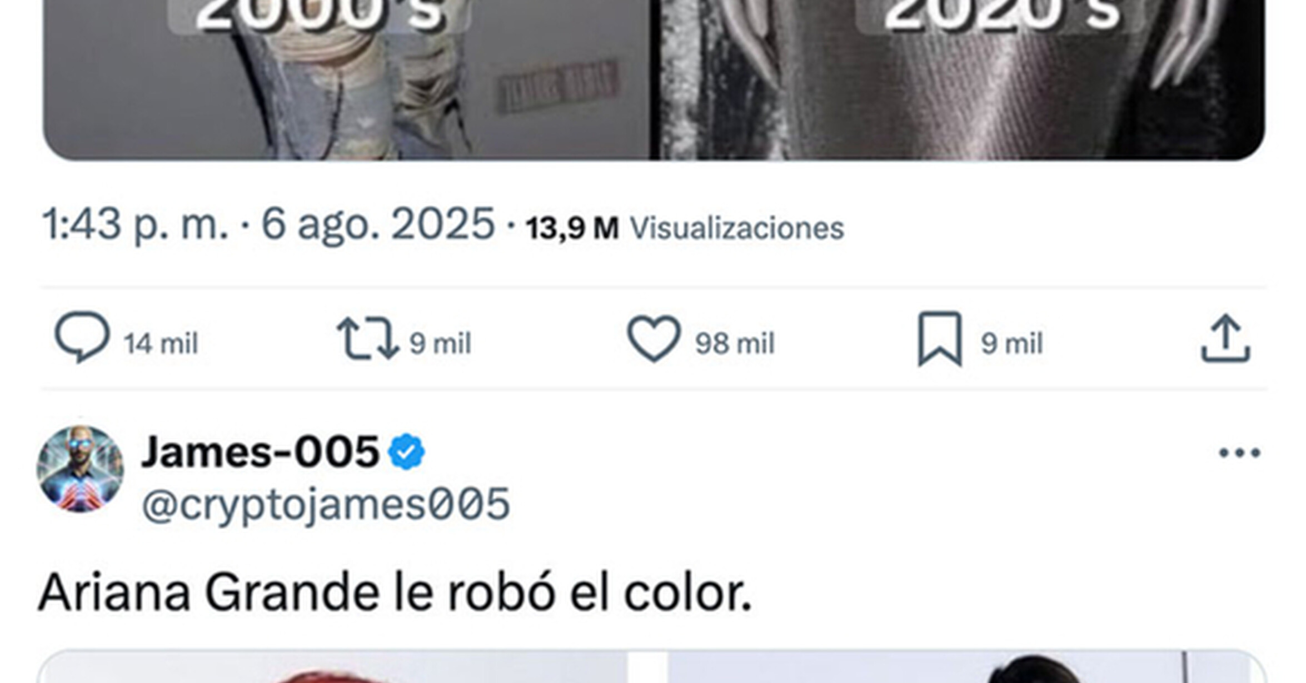Open James-005's profile avatar
Image resolution: width=1306 pixels, height=683 pixels.
pyautogui.click(x=80, y=469)
